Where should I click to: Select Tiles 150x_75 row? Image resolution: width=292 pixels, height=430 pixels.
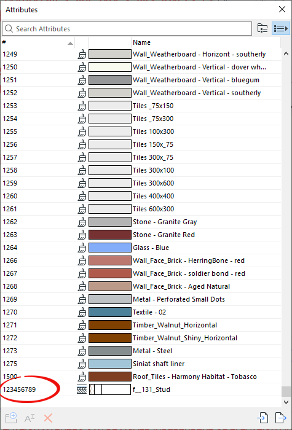pyautogui.click(x=141, y=144)
